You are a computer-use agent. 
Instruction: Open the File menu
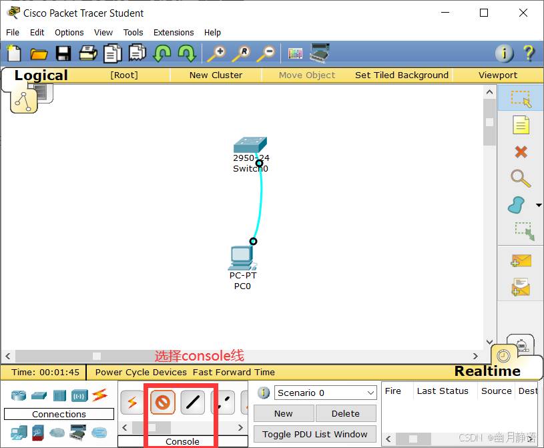(x=13, y=33)
